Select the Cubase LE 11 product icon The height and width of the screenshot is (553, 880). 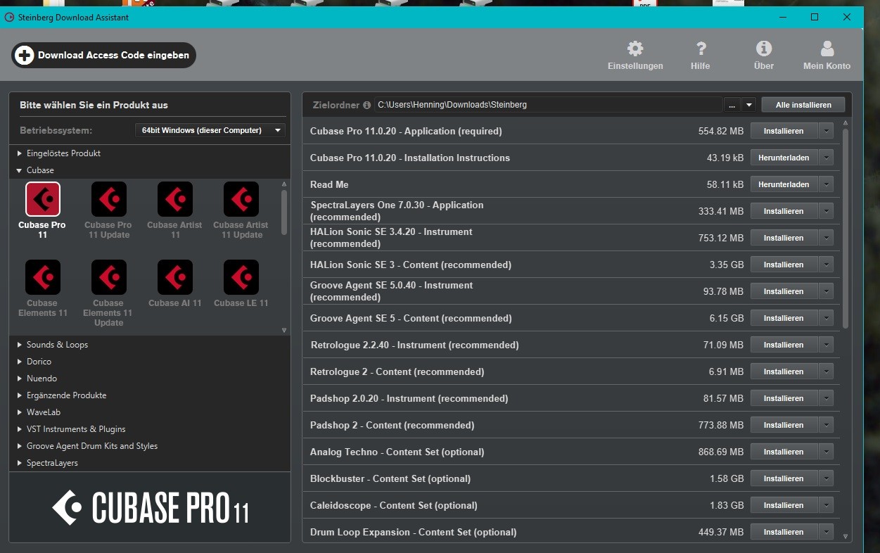241,277
